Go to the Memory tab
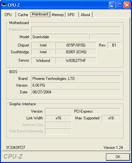132x163 pixels. (x=58, y=15)
